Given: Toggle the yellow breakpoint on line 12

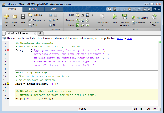Looking at the screenshot, I should [x=8, y=84].
